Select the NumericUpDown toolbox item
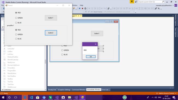The width and height of the screenshot is (178, 100). 13,65
